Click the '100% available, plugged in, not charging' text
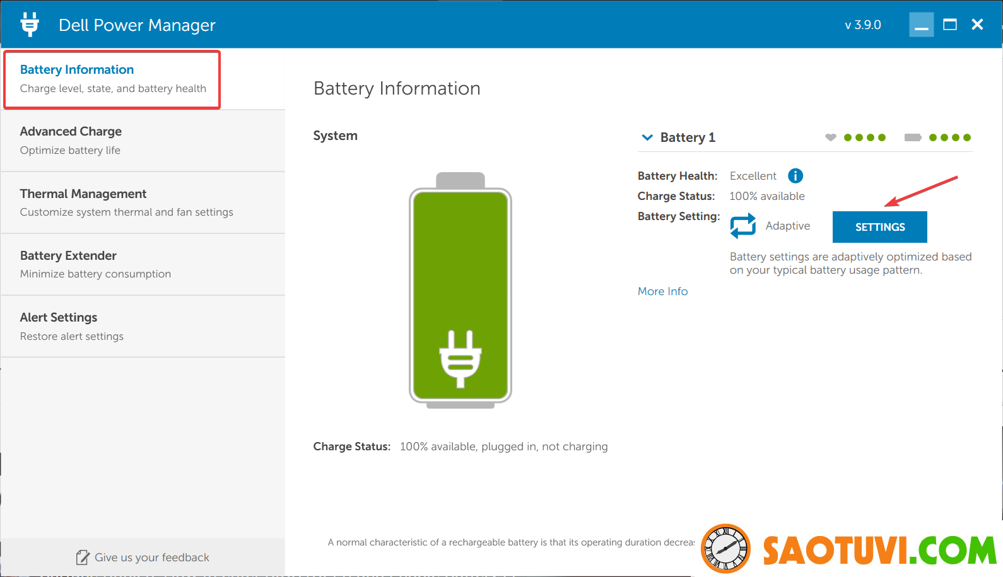 coord(504,446)
